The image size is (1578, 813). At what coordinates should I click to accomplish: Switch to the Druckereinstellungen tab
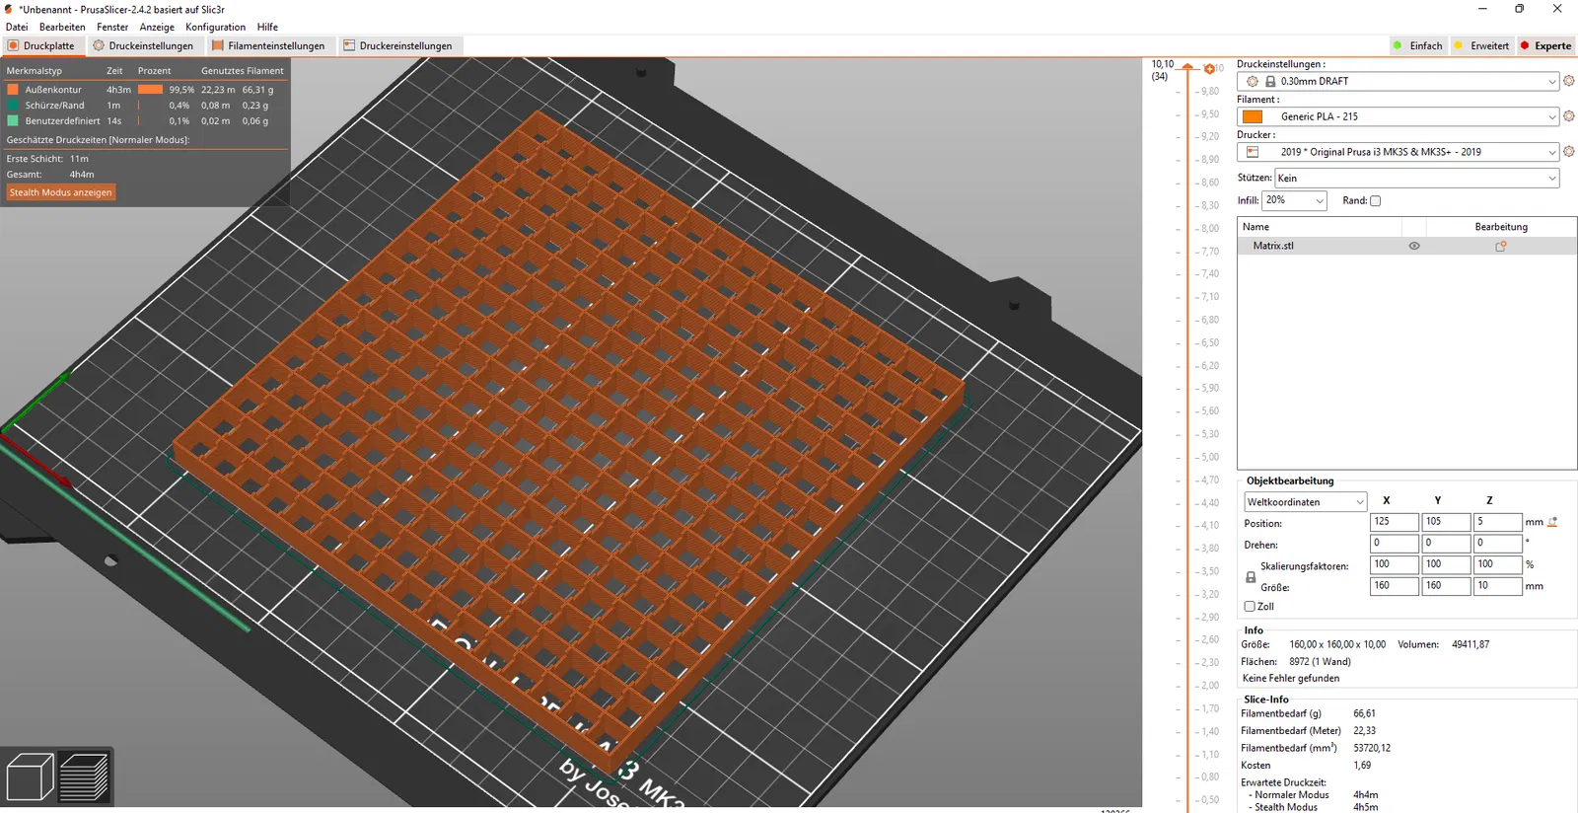coord(398,45)
